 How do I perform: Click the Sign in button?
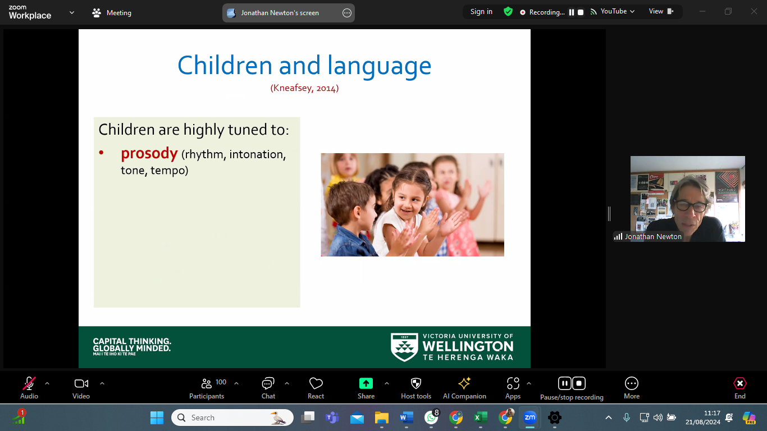pyautogui.click(x=481, y=12)
